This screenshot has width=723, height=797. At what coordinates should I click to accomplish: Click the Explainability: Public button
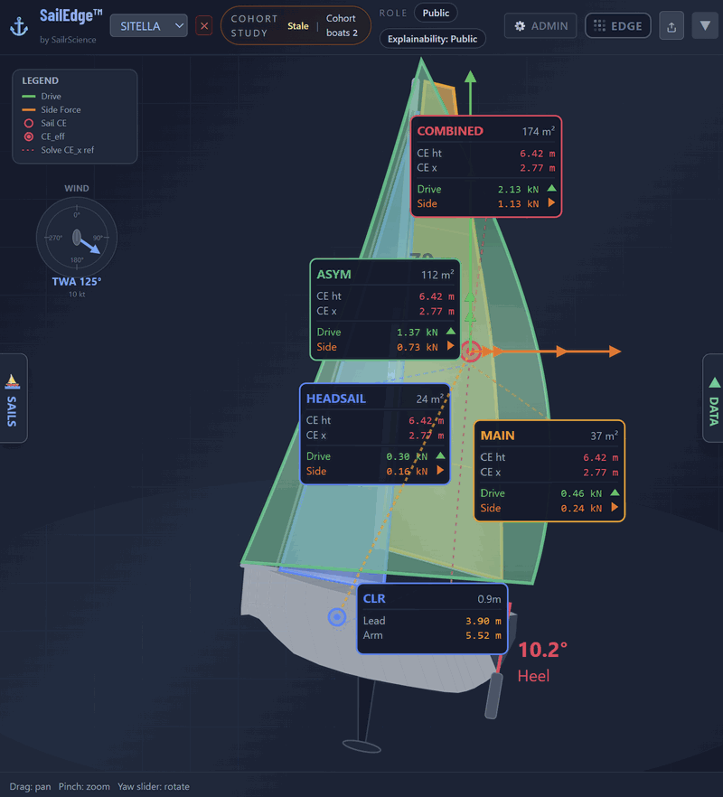(x=432, y=39)
